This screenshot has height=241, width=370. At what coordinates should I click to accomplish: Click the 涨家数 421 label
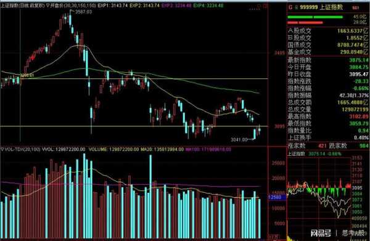[307, 146]
